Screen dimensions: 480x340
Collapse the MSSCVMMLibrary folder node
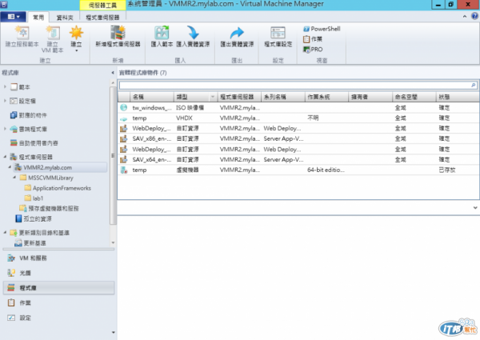14,178
